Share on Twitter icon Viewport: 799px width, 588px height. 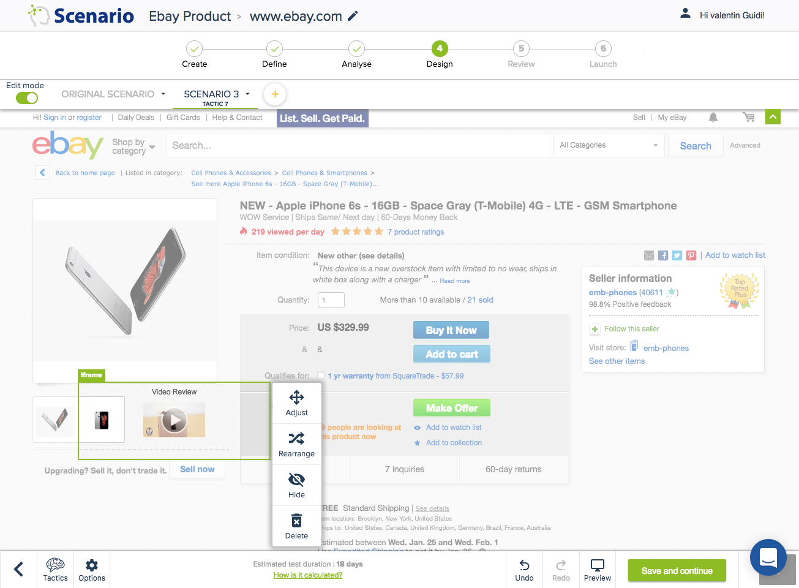click(x=677, y=255)
